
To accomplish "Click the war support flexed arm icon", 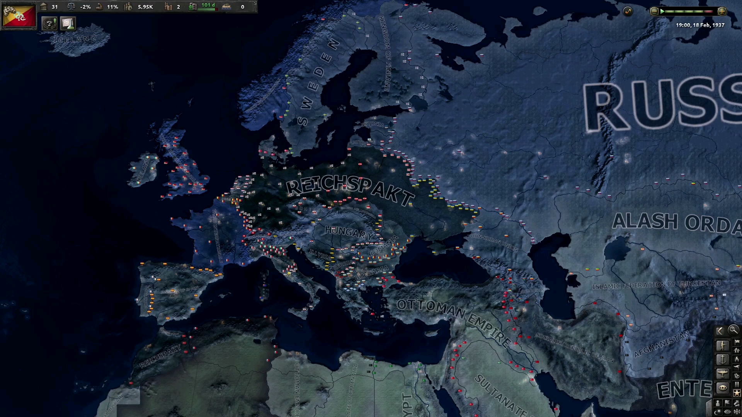I will coord(99,7).
